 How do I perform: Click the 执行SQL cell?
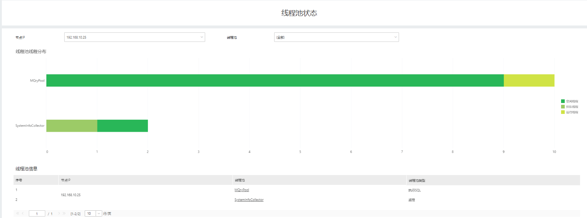pos(414,190)
